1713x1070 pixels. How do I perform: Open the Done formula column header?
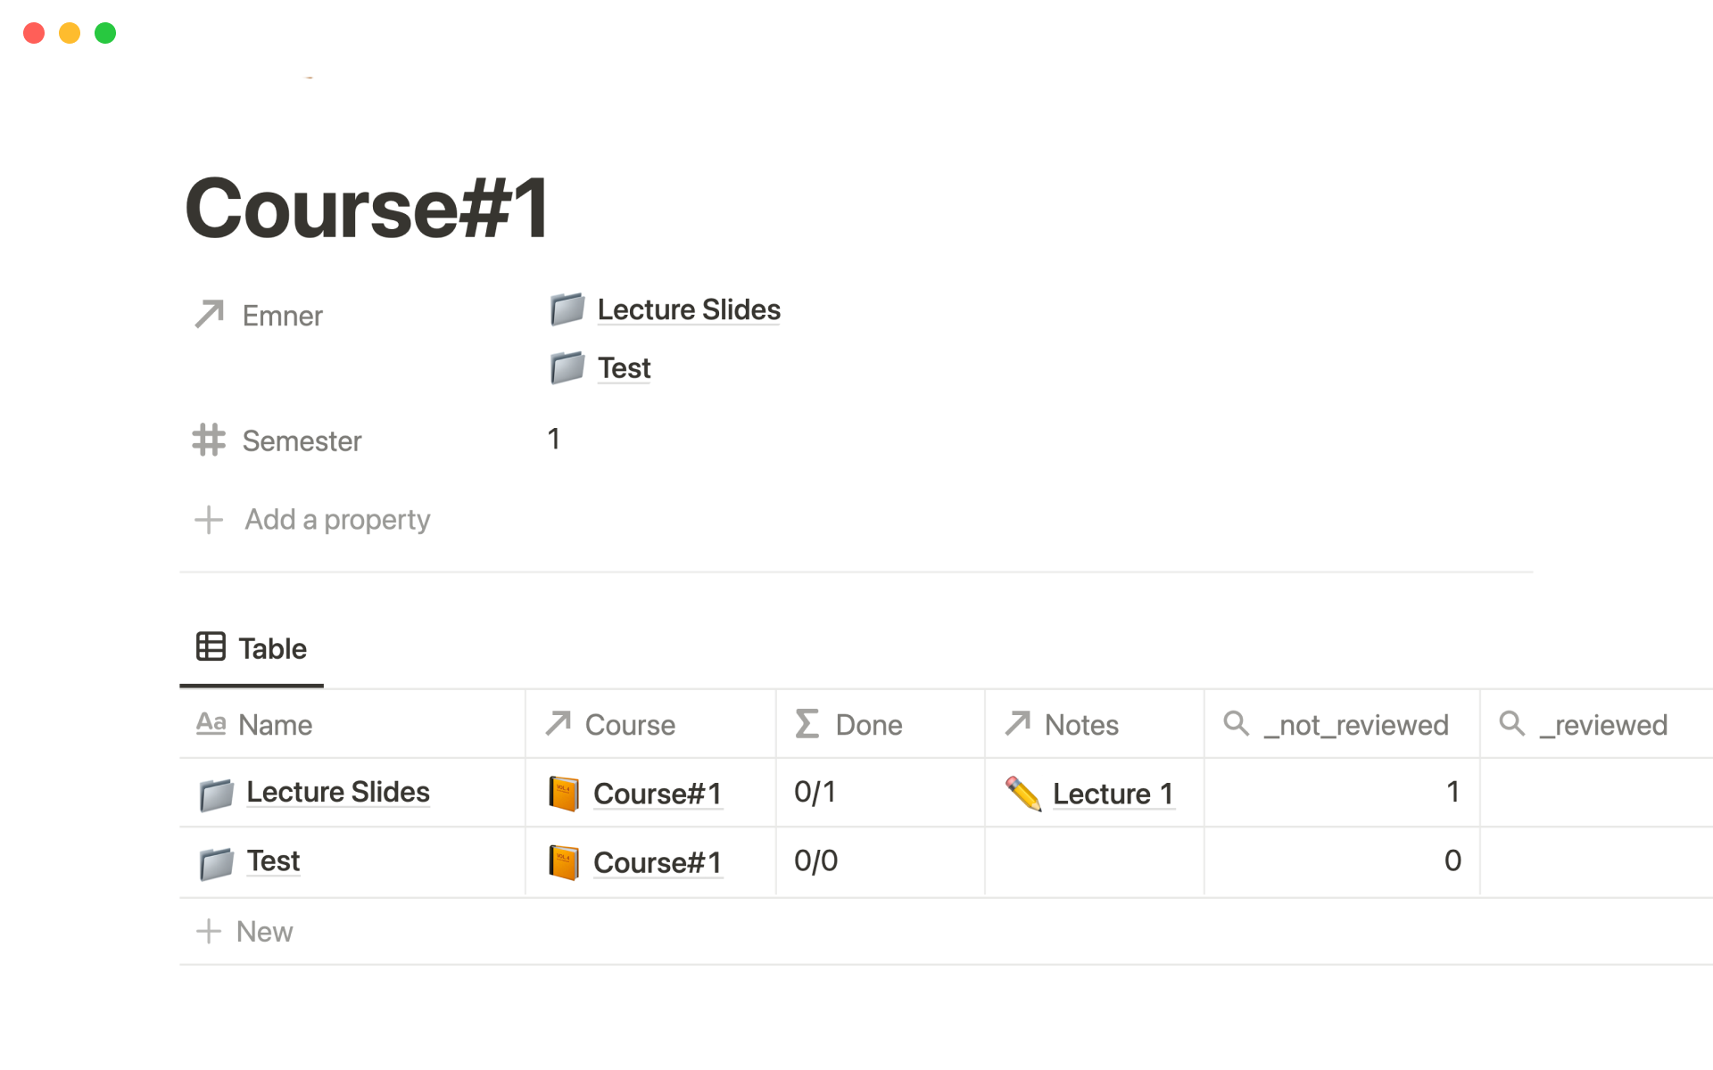[x=868, y=724]
